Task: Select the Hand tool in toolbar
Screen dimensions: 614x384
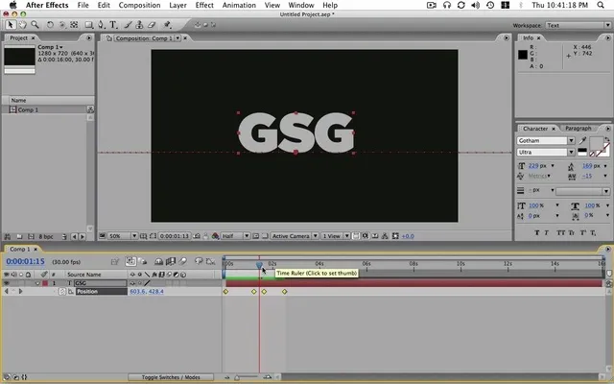Action: pos(23,25)
